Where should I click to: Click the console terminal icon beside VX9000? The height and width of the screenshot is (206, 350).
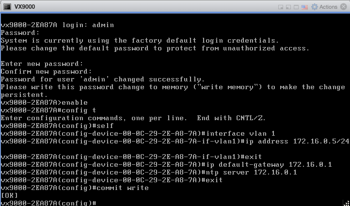click(x=7, y=7)
